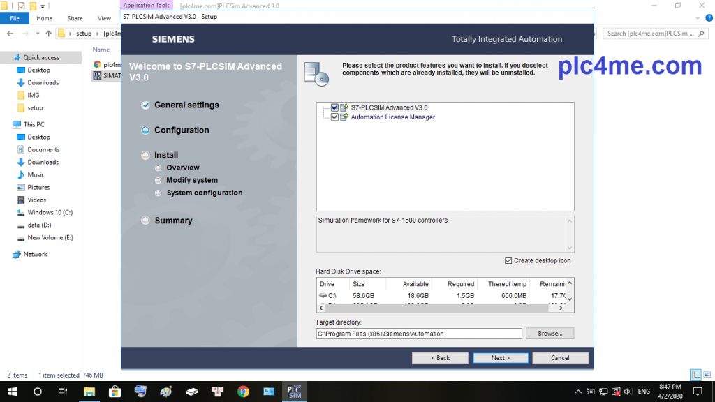715x402 pixels.
Task: Toggle Automation License Manager checkbox
Action: pyautogui.click(x=335, y=117)
